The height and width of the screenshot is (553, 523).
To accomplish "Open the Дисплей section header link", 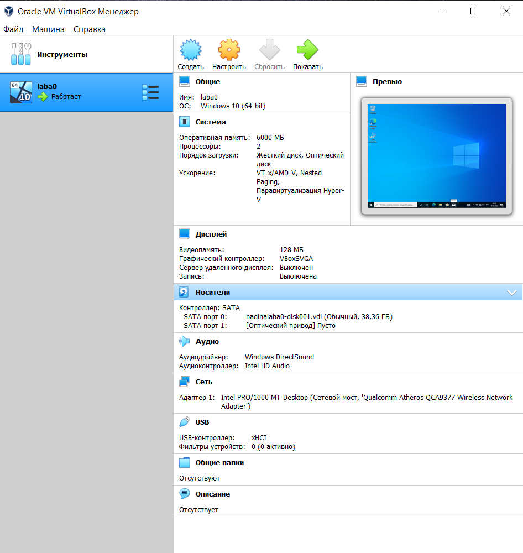I will pyautogui.click(x=211, y=234).
